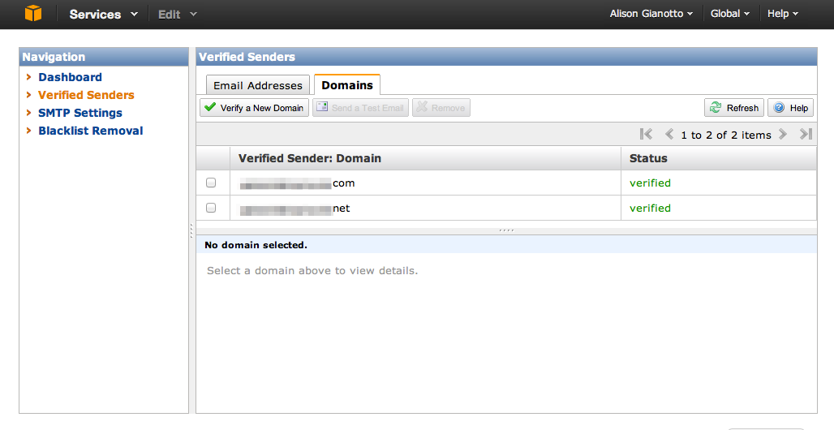This screenshot has width=834, height=430.
Task: Expand the Help menu in the top bar
Action: 782,14
